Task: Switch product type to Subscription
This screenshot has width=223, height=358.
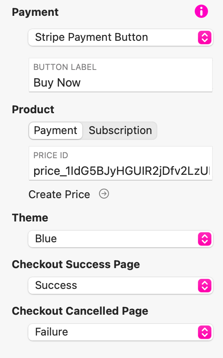Action: pyautogui.click(x=120, y=131)
